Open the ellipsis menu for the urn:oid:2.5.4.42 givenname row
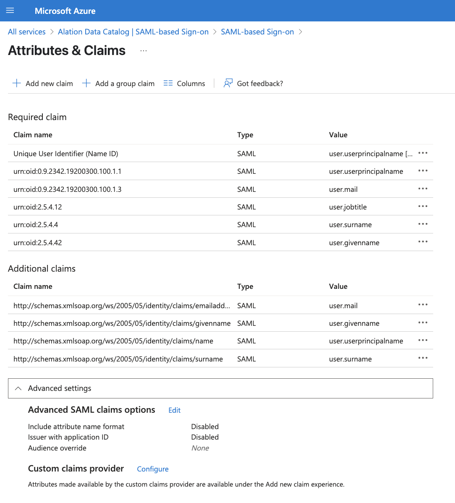 pyautogui.click(x=423, y=241)
